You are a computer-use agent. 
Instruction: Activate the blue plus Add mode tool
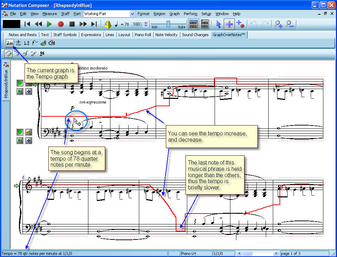pos(229,24)
